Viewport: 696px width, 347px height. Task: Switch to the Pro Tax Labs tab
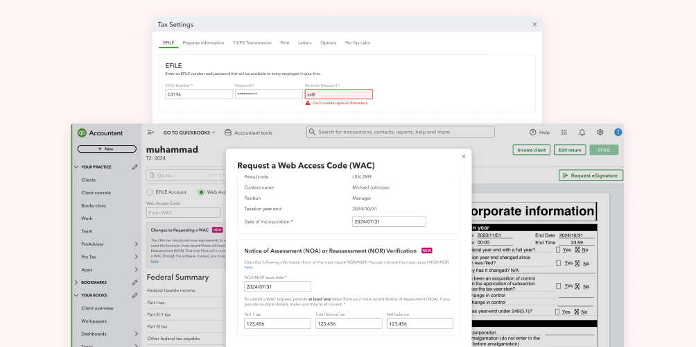click(x=357, y=43)
